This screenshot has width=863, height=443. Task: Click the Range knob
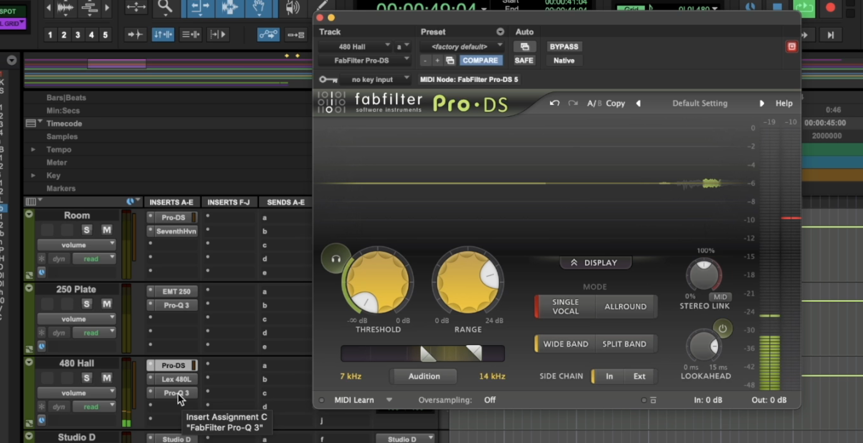pos(467,282)
